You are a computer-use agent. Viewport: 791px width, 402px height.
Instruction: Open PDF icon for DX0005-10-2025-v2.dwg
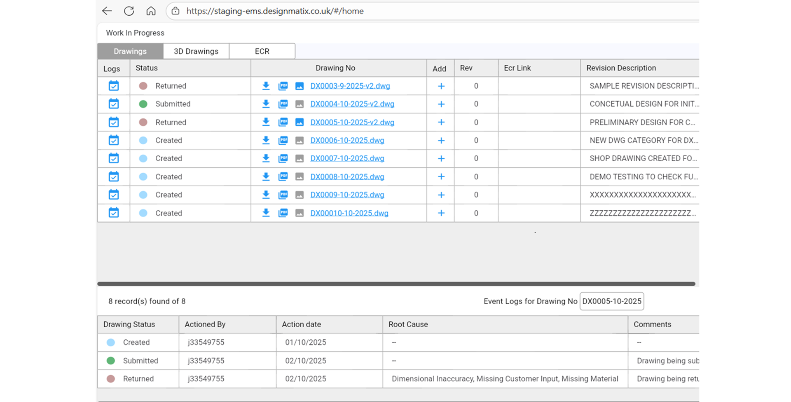[283, 122]
